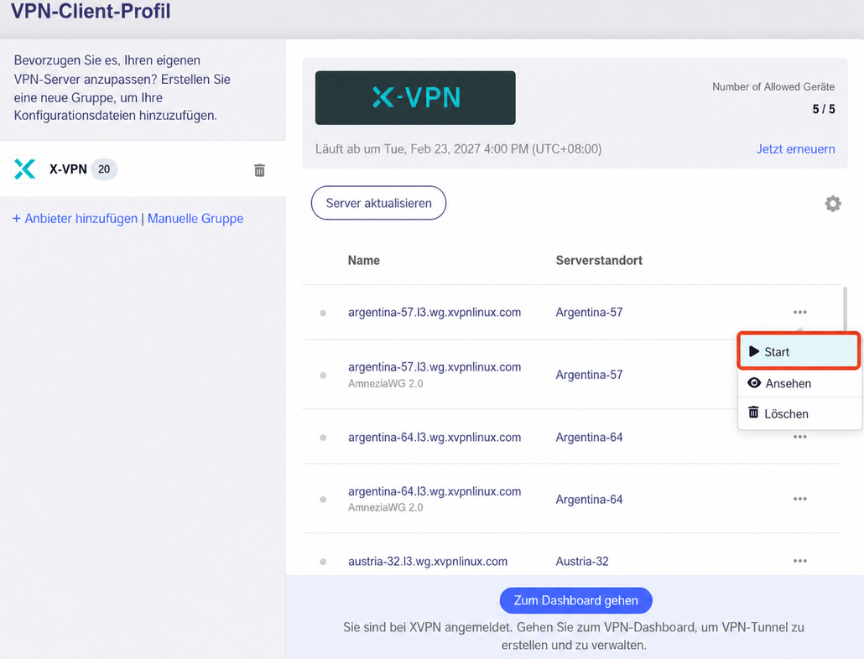Click first argentina-57.l3.wg.xvpnlinux.com name
The image size is (864, 659).
click(x=435, y=312)
